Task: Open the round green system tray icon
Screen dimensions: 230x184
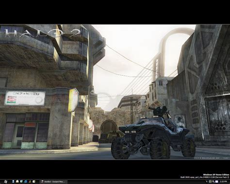Action: coord(210,182)
